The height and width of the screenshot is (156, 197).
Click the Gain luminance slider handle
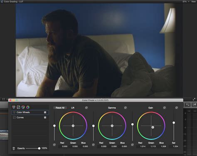coord(133,124)
